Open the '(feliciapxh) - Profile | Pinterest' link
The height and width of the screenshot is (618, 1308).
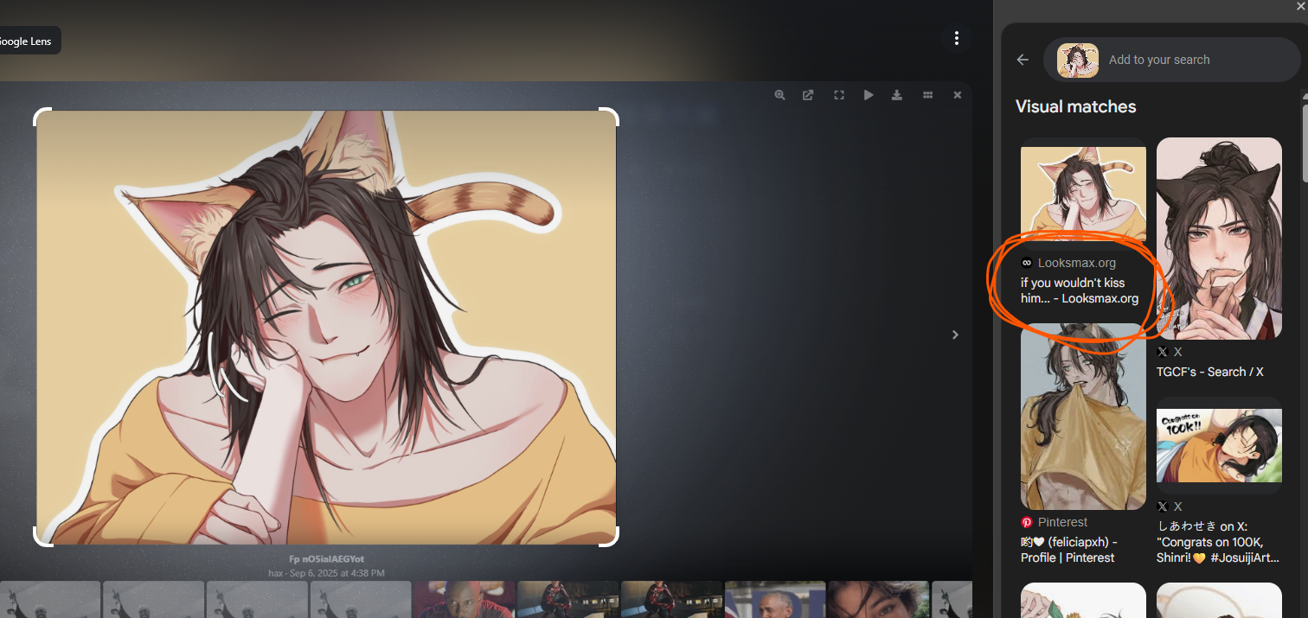[1069, 550]
